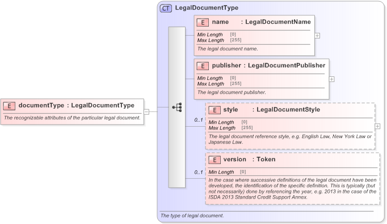Screen dimensions: 387x224
Task: Click the E icon of the style element
Action: [214, 110]
